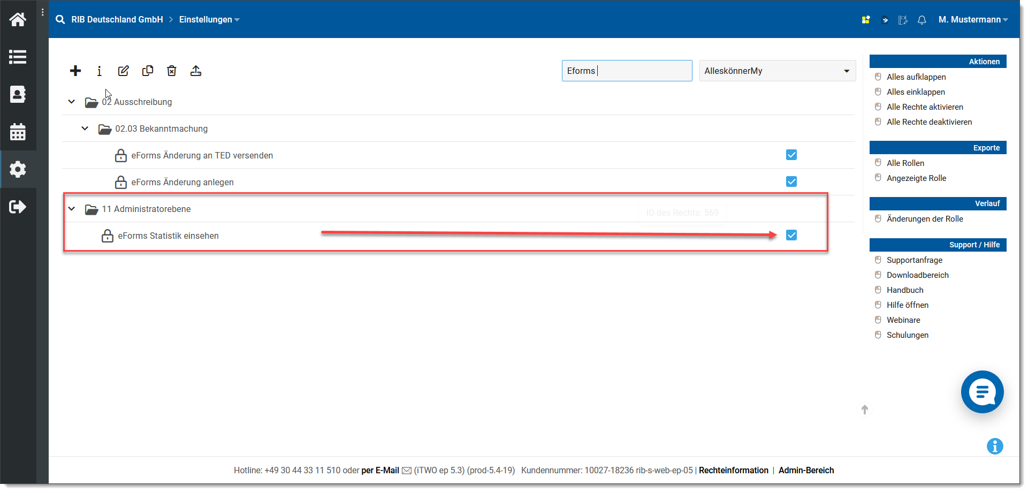
Task: Open the list view sidebar icon
Action: tap(18, 57)
